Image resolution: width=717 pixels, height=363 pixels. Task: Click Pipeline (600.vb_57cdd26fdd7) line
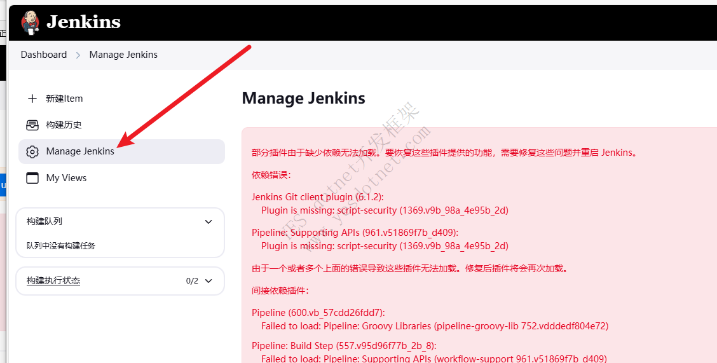(318, 313)
